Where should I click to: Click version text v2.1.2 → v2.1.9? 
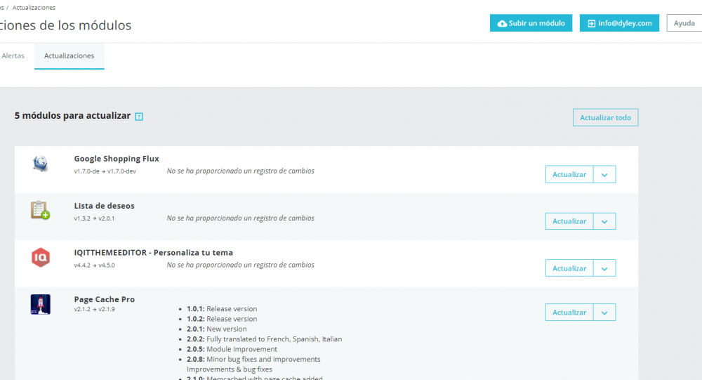[x=94, y=309]
